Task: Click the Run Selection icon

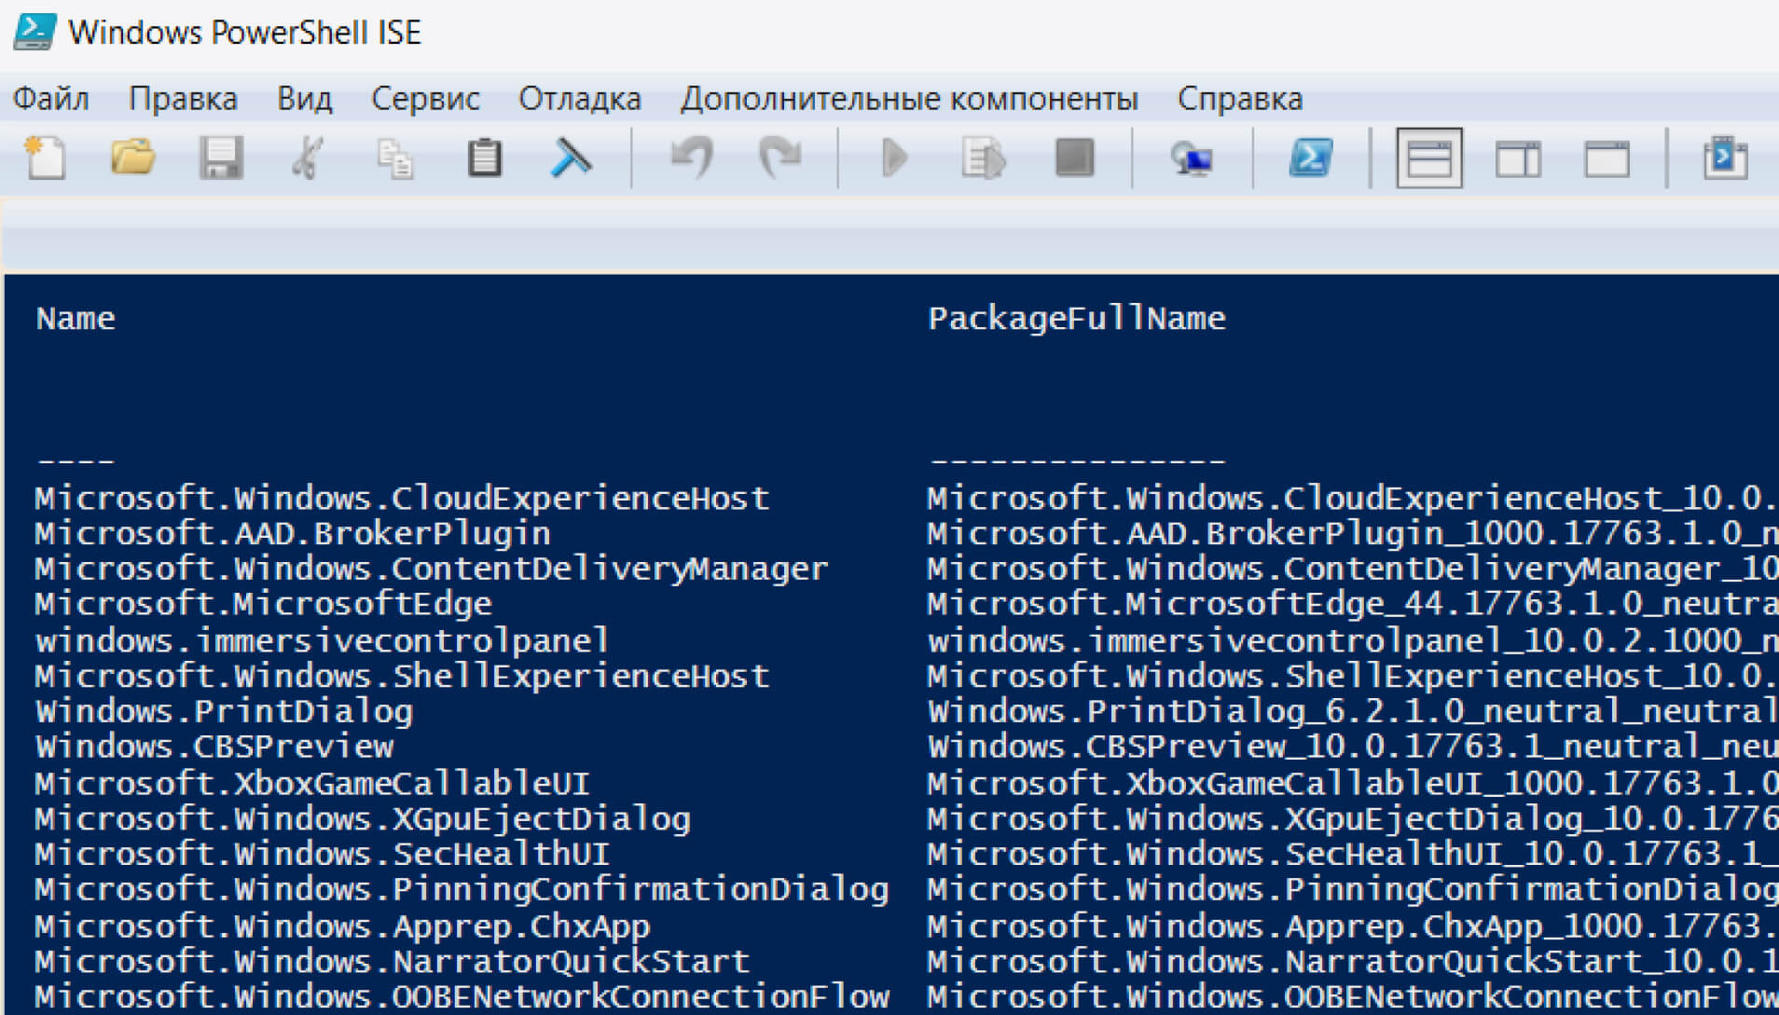Action: point(983,158)
